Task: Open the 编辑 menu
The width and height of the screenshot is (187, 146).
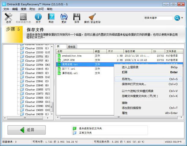Action: click(15, 9)
